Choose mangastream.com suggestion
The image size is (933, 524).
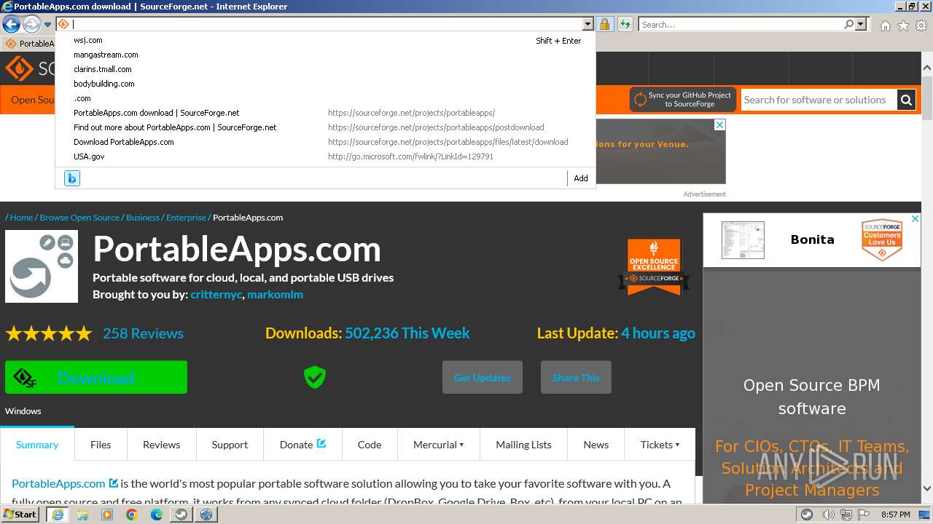tap(325, 55)
